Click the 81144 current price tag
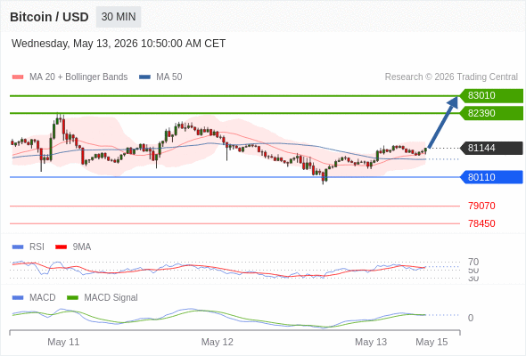The image size is (526, 356). pyautogui.click(x=491, y=148)
